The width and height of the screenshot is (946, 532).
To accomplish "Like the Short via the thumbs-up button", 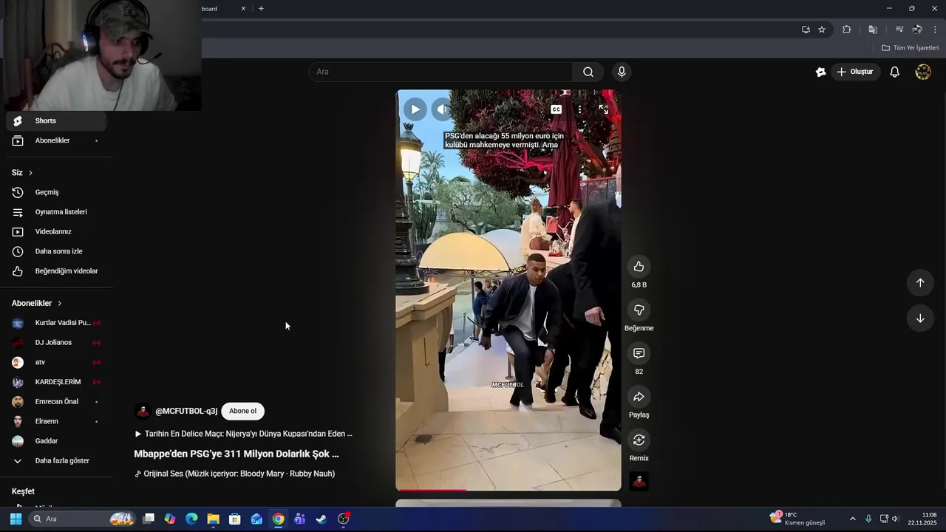I will point(639,267).
